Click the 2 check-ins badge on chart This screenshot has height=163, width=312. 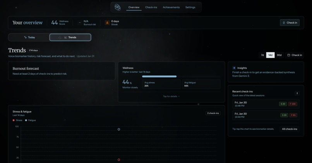click(213, 113)
